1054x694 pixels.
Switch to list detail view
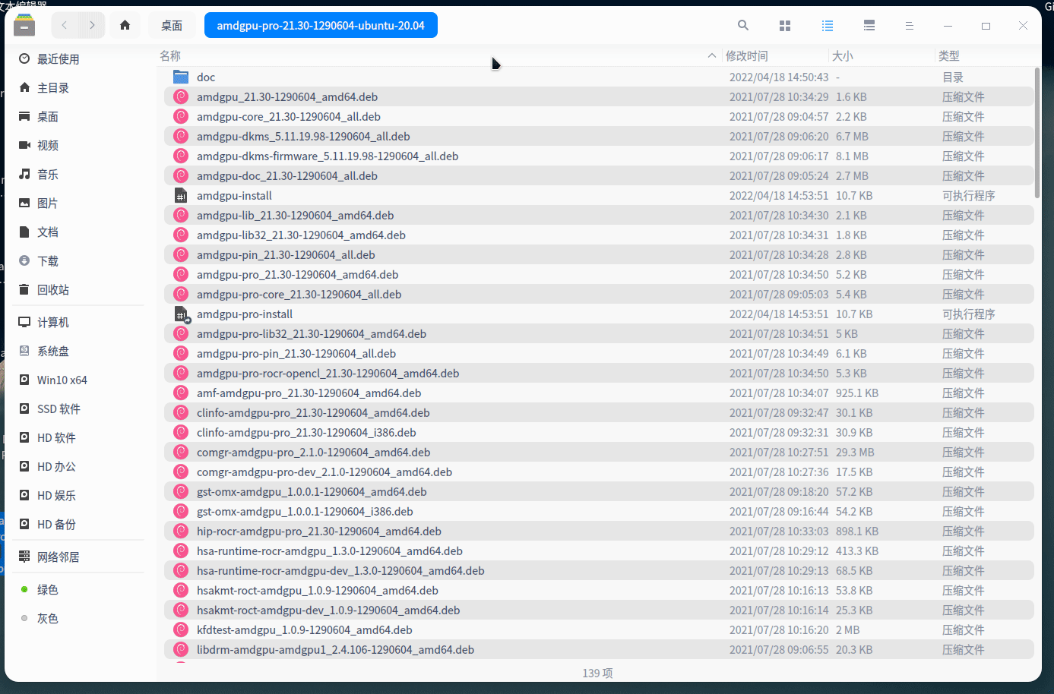pyautogui.click(x=828, y=26)
